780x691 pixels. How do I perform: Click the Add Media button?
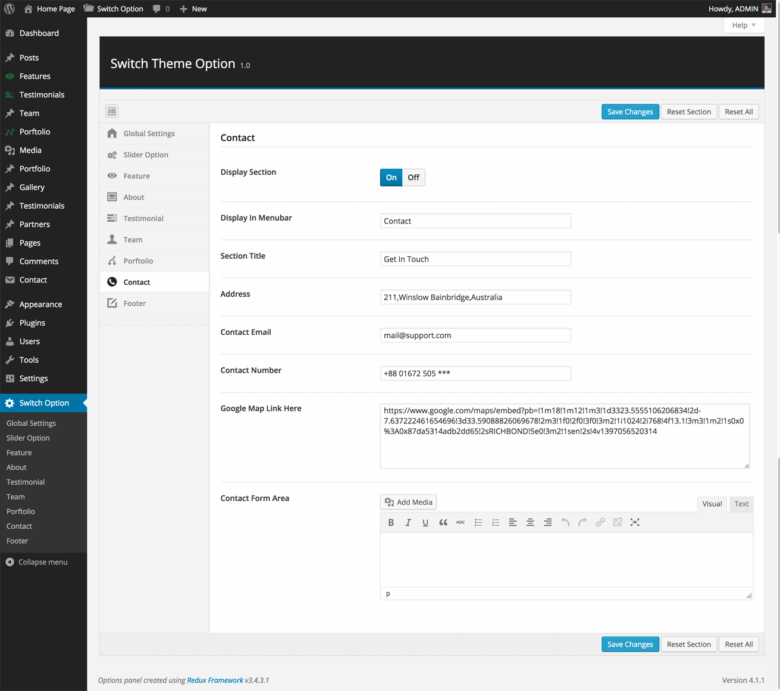pos(408,502)
